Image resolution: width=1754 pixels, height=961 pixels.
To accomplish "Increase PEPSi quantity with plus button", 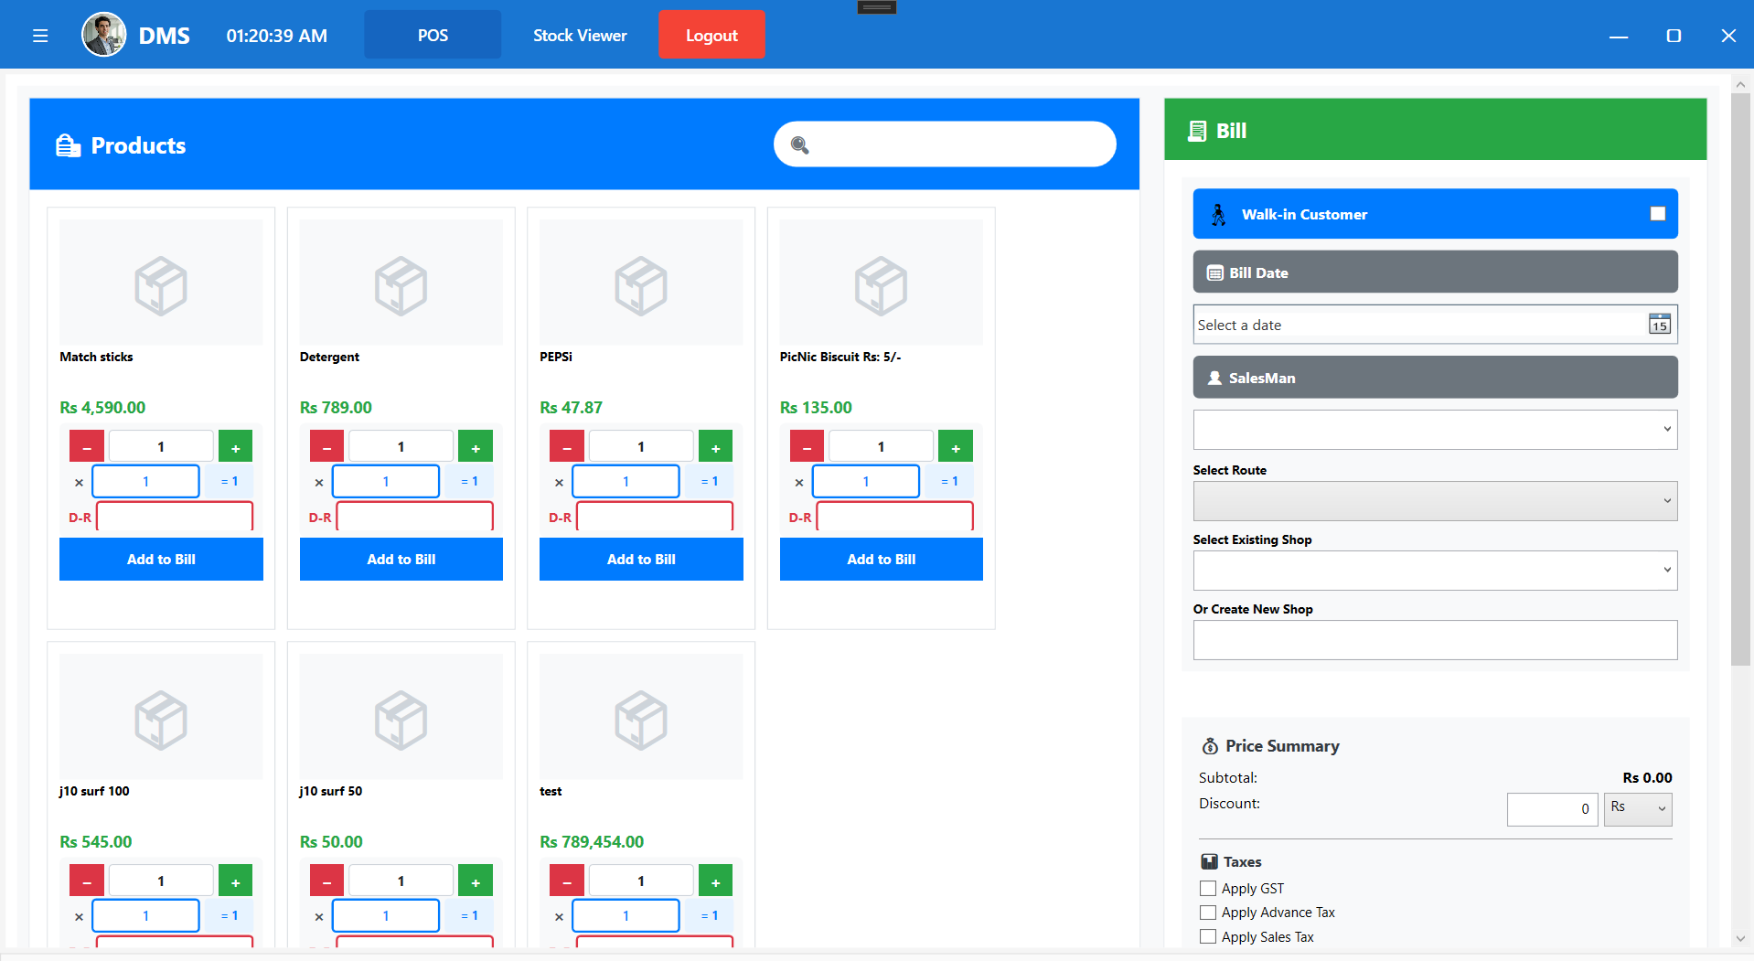I will 715,446.
